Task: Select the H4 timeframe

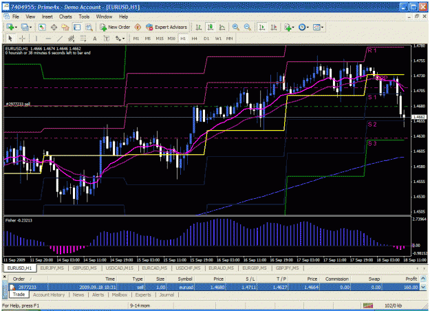Action: (195, 39)
